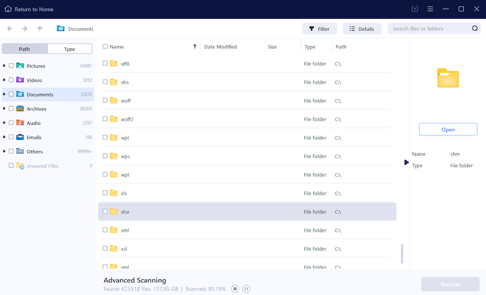Expand the Videos category tree

click(x=5, y=80)
